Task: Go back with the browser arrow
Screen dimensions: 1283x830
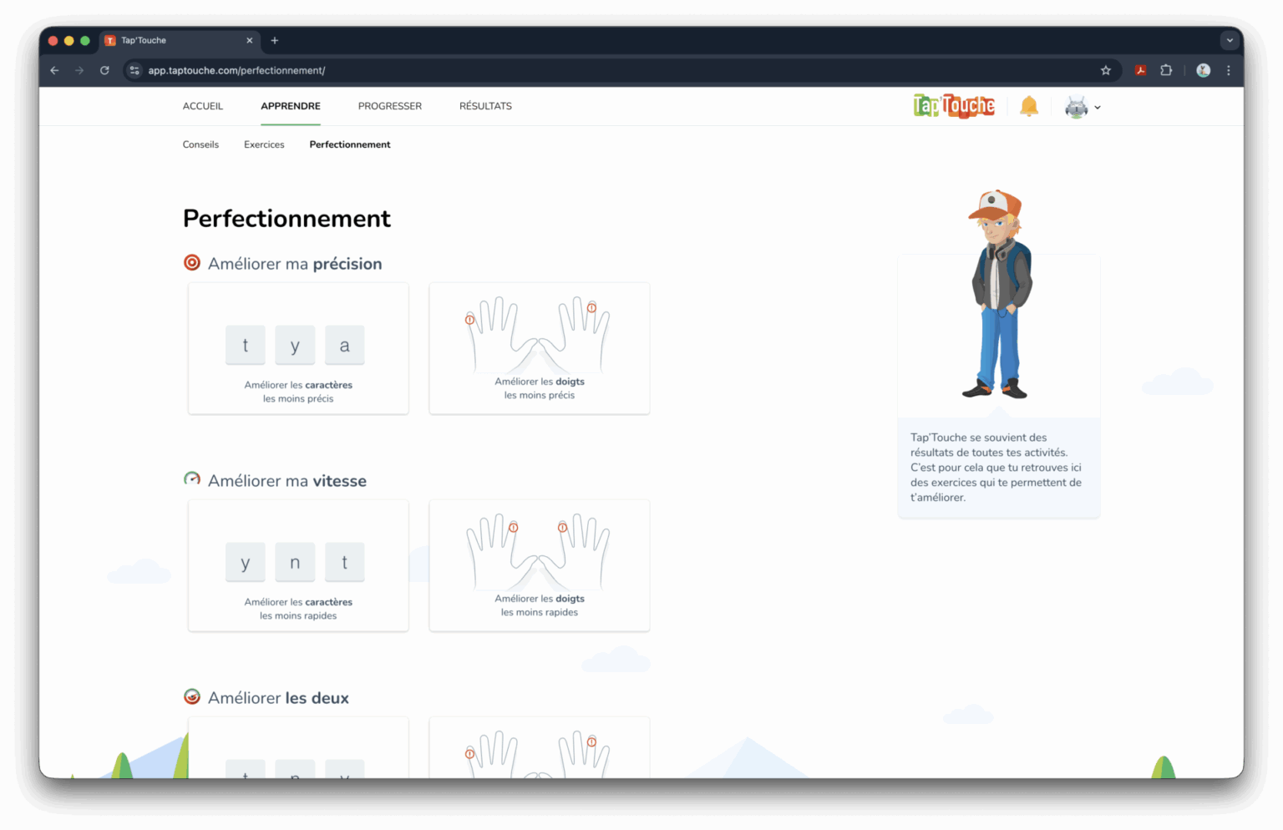Action: click(54, 70)
